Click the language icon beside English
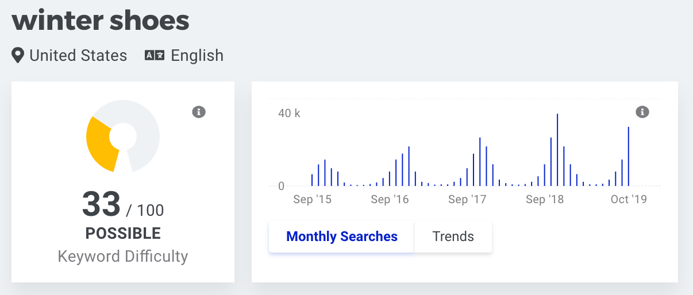693x295 pixels. [155, 56]
